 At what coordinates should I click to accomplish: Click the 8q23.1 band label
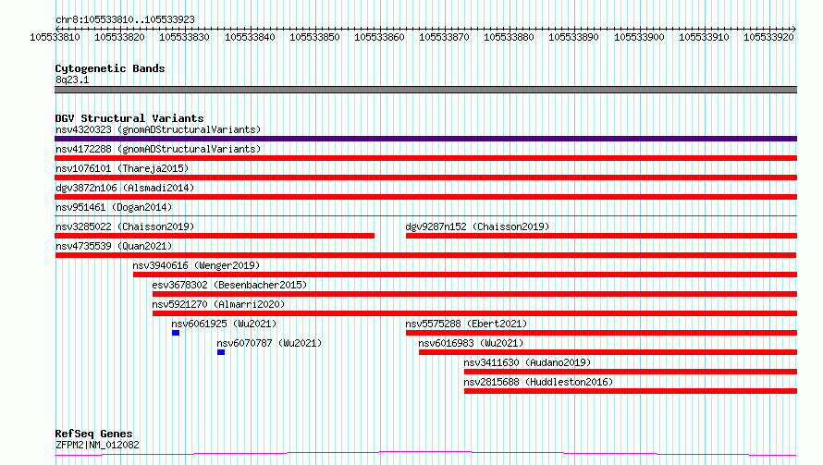click(x=72, y=80)
